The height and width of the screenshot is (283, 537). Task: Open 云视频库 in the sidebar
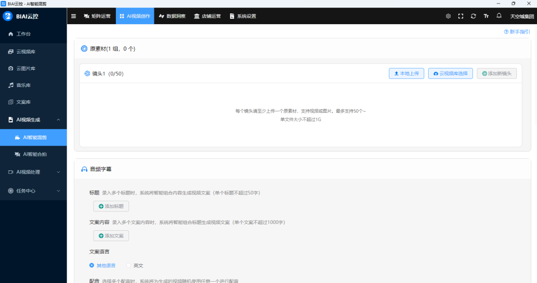(26, 52)
